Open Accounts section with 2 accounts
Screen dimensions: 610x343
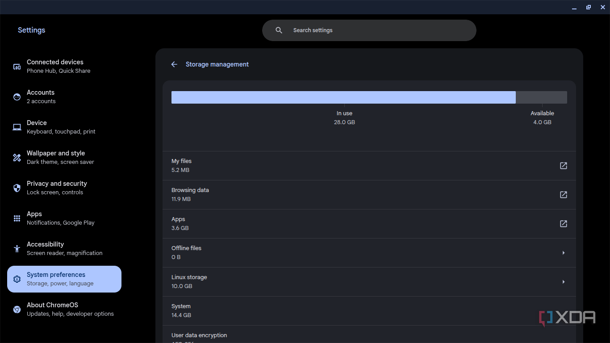pos(64,97)
